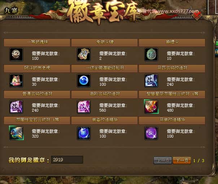Choose the green 换镖令 jade icon

[151, 54]
